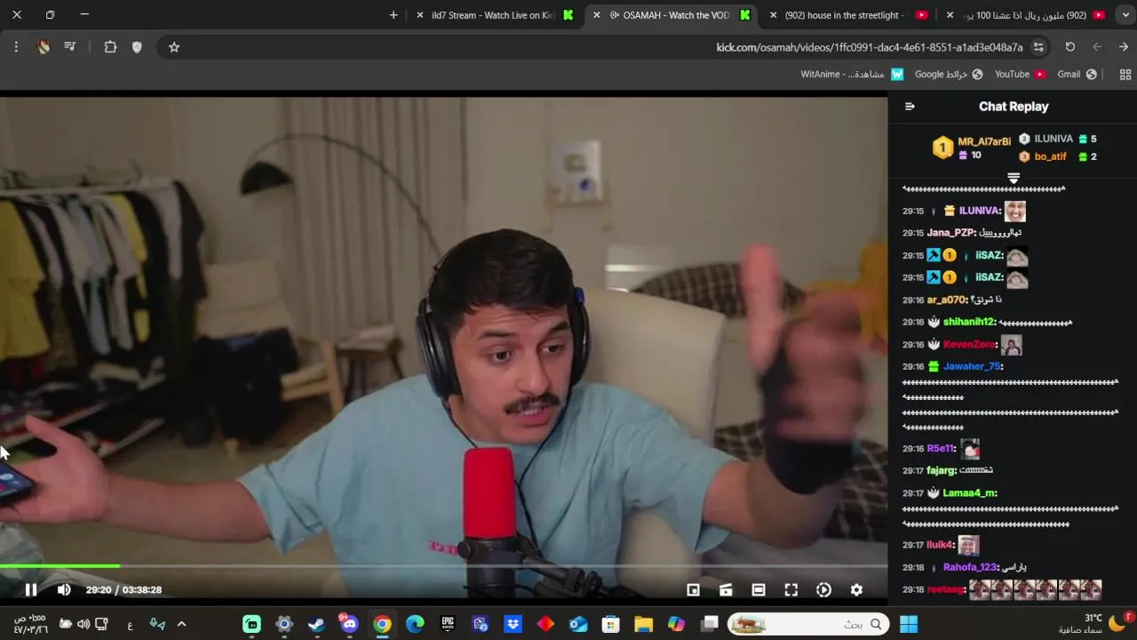1137x640 pixels.
Task: Click username Jawaher_75 in chat
Action: (x=973, y=366)
